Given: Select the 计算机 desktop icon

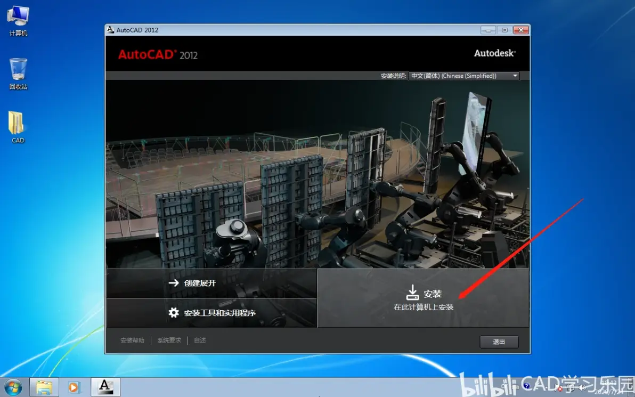Looking at the screenshot, I should [18, 21].
